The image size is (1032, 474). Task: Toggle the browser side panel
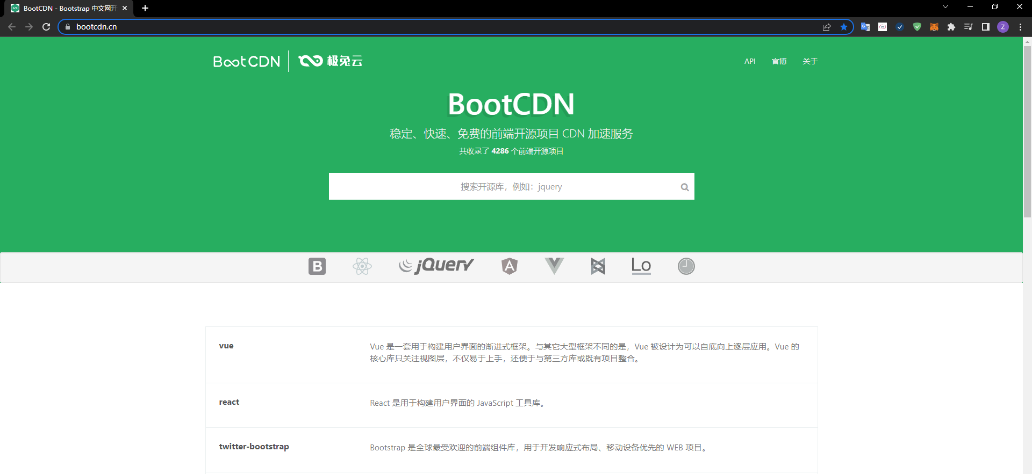point(986,27)
